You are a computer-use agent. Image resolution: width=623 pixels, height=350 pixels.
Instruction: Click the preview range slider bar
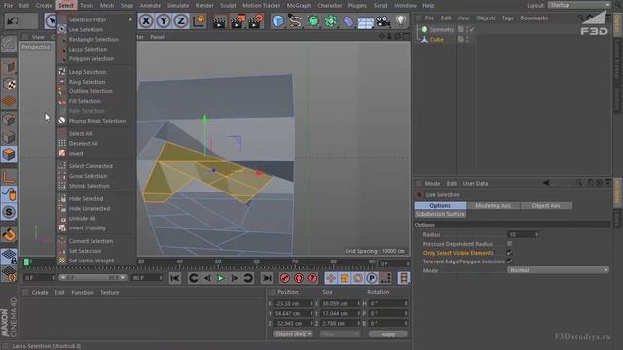pos(93,278)
